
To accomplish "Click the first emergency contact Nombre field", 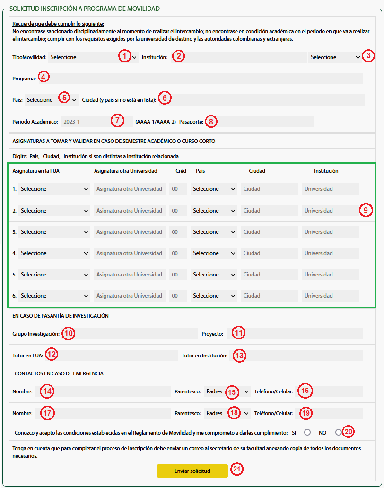I will click(x=103, y=391).
